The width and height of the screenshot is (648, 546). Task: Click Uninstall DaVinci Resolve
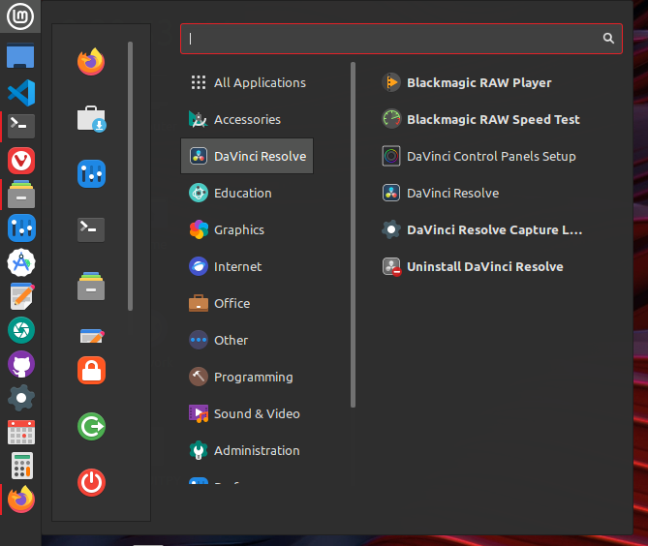click(473, 266)
